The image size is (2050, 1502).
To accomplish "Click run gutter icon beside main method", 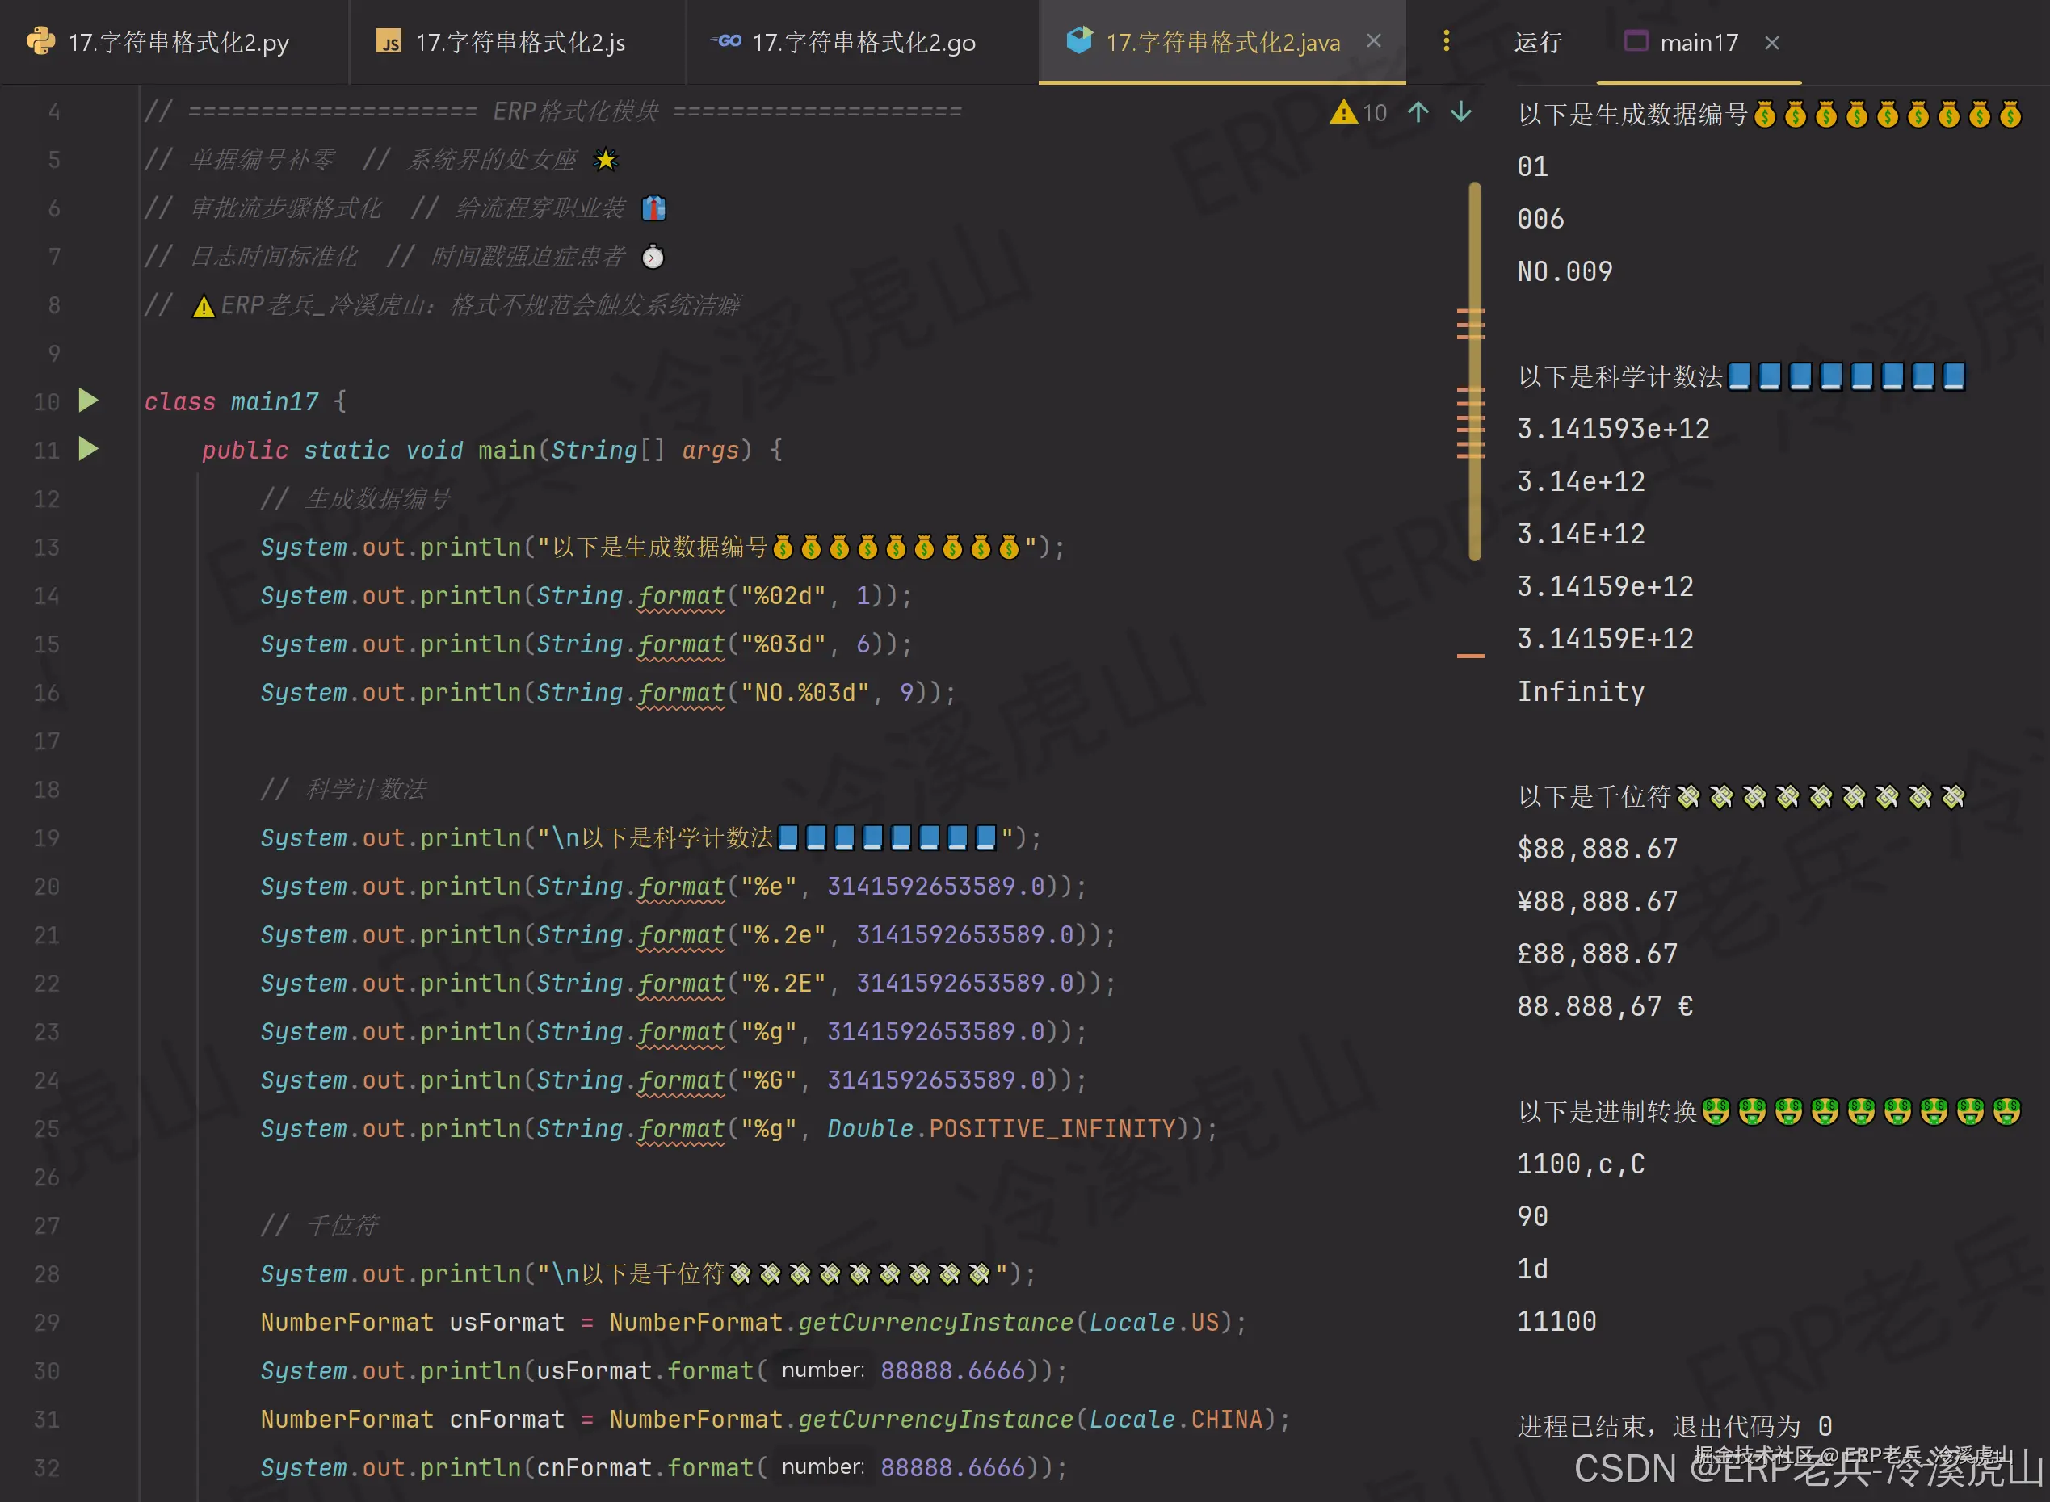I will (88, 448).
